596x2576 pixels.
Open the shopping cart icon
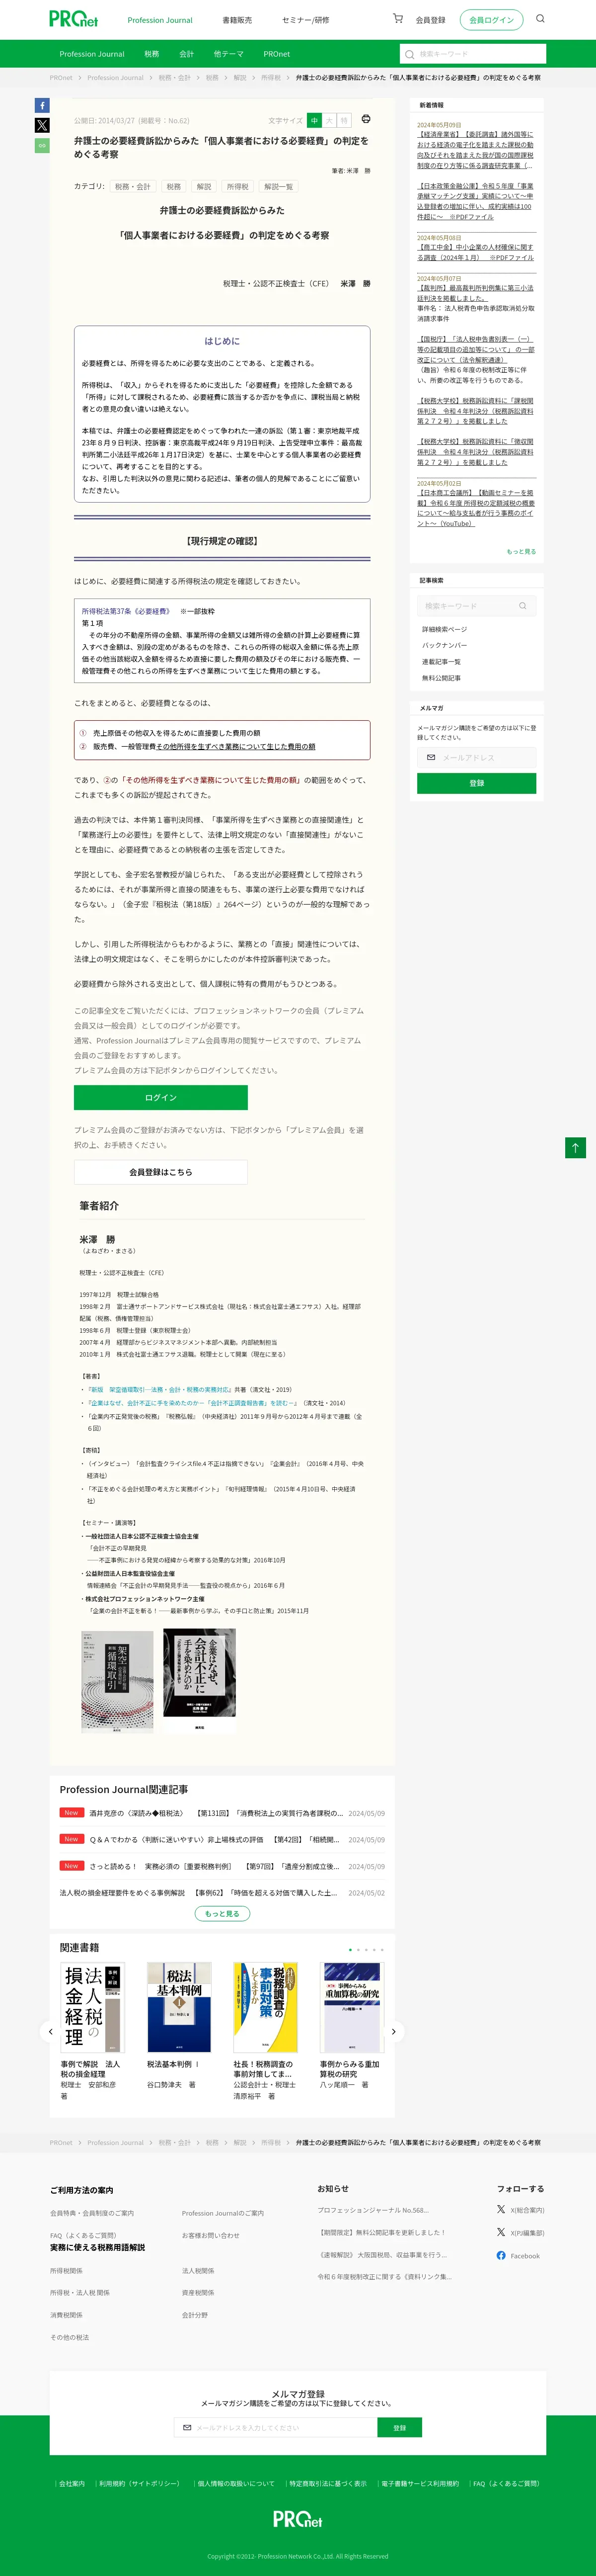tap(397, 19)
